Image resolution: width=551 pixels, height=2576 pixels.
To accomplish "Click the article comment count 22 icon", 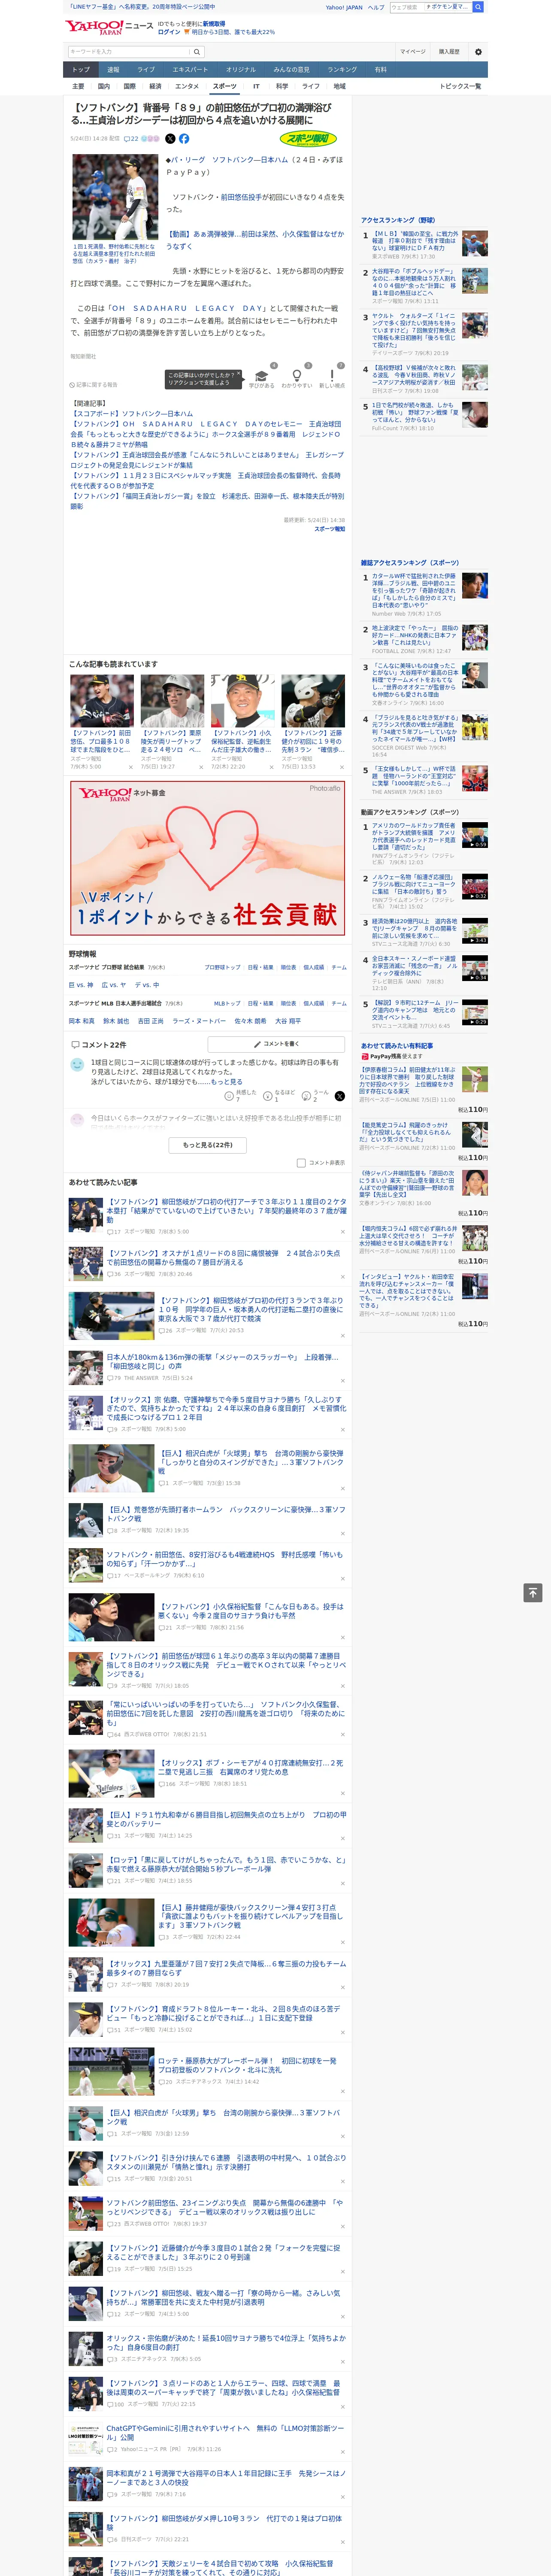I will tap(131, 139).
